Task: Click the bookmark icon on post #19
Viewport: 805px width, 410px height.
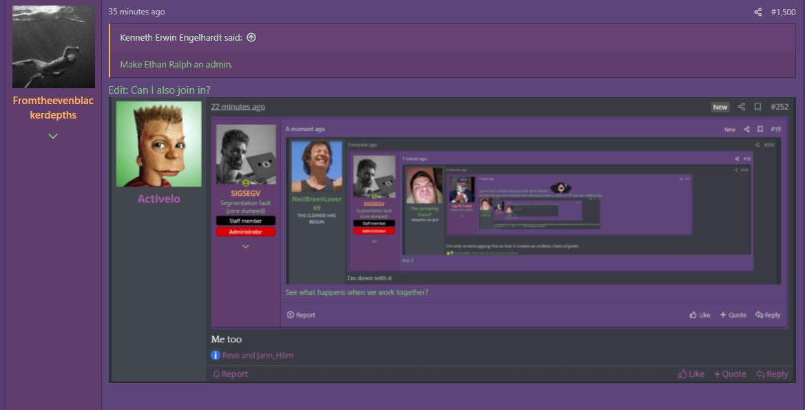Action: tap(760, 130)
